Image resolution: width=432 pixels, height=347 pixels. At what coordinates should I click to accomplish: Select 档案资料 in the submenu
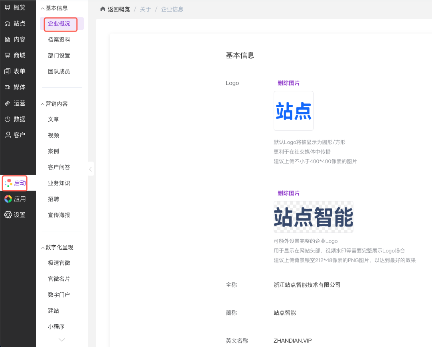click(59, 39)
